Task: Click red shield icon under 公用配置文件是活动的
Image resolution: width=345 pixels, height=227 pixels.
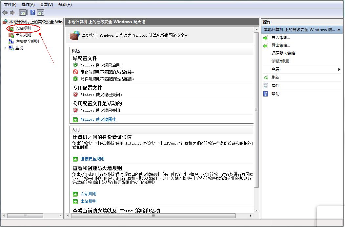Action: [x=75, y=110]
